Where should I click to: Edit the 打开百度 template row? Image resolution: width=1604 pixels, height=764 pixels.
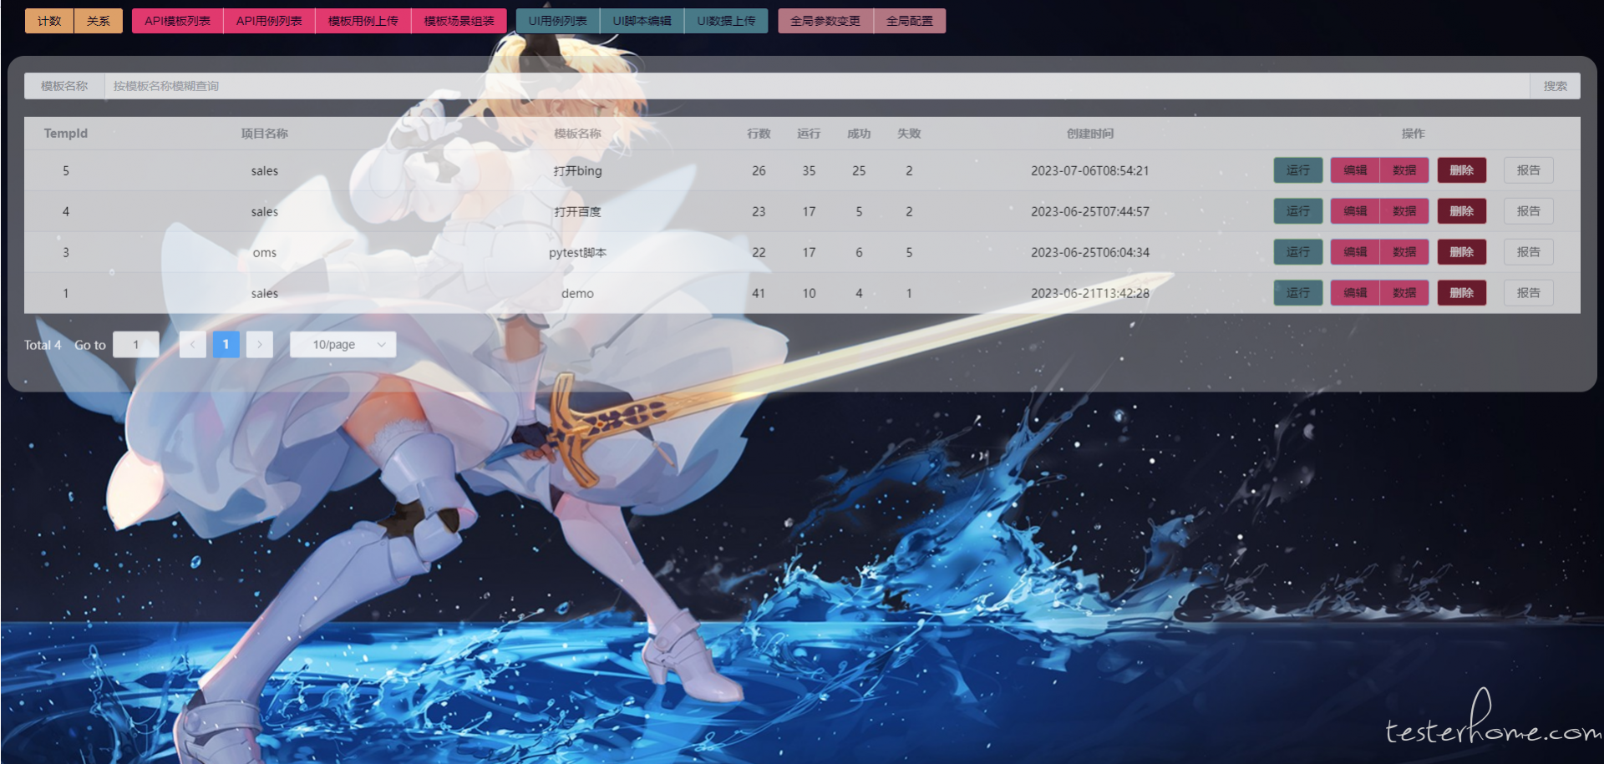[1355, 211]
